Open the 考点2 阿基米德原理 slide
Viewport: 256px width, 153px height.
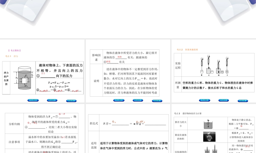pos(214,71)
